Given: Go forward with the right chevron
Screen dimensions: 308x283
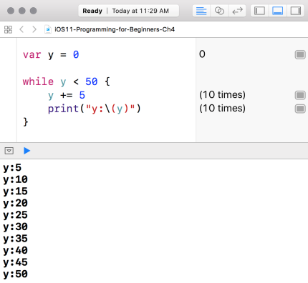Looking at the screenshot, I should (x=34, y=29).
